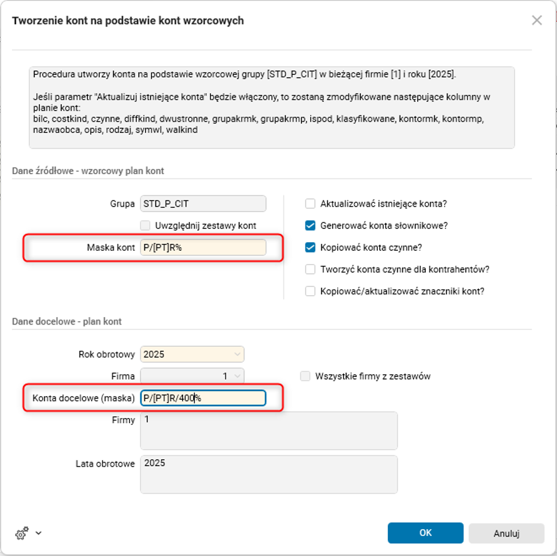Focus the 'Konta docelowe (maska)' input

pyautogui.click(x=203, y=398)
